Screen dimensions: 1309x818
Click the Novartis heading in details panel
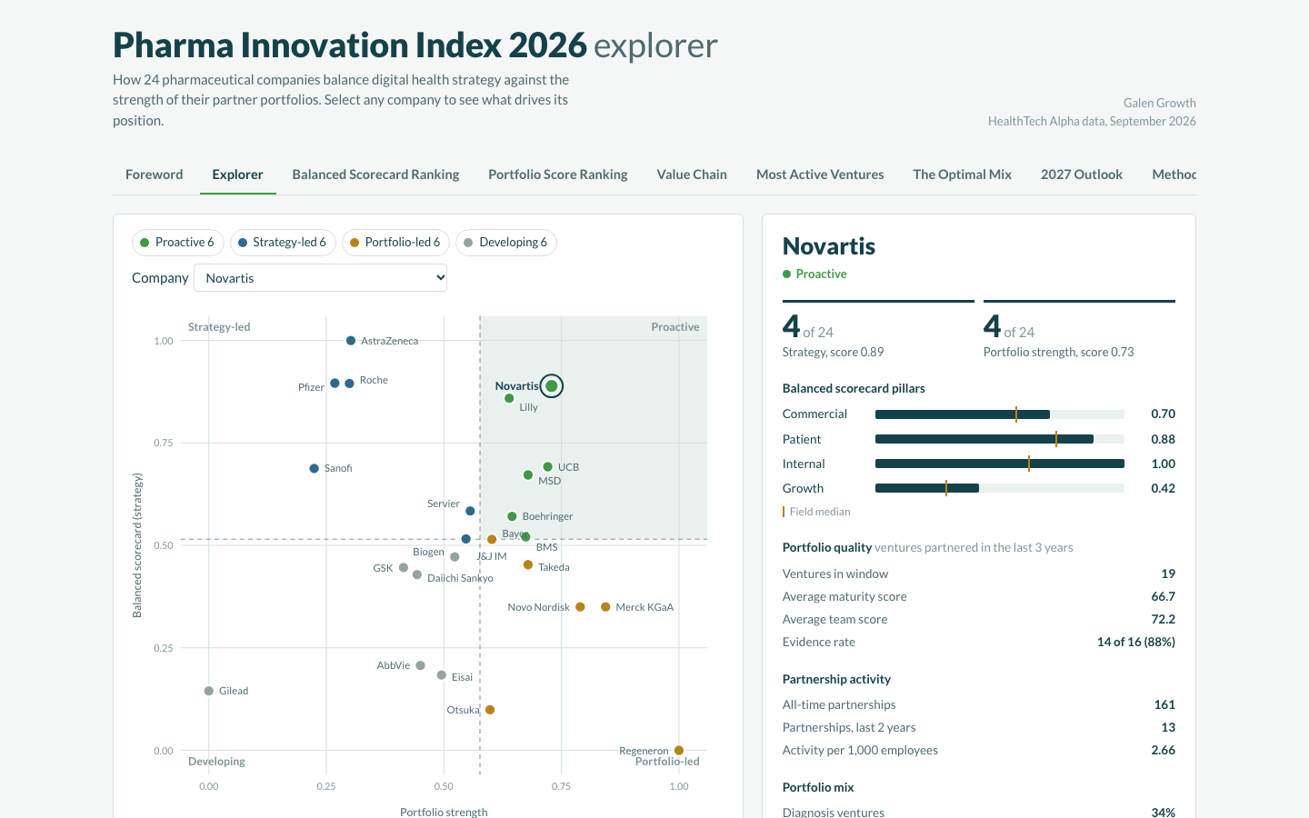click(x=829, y=246)
